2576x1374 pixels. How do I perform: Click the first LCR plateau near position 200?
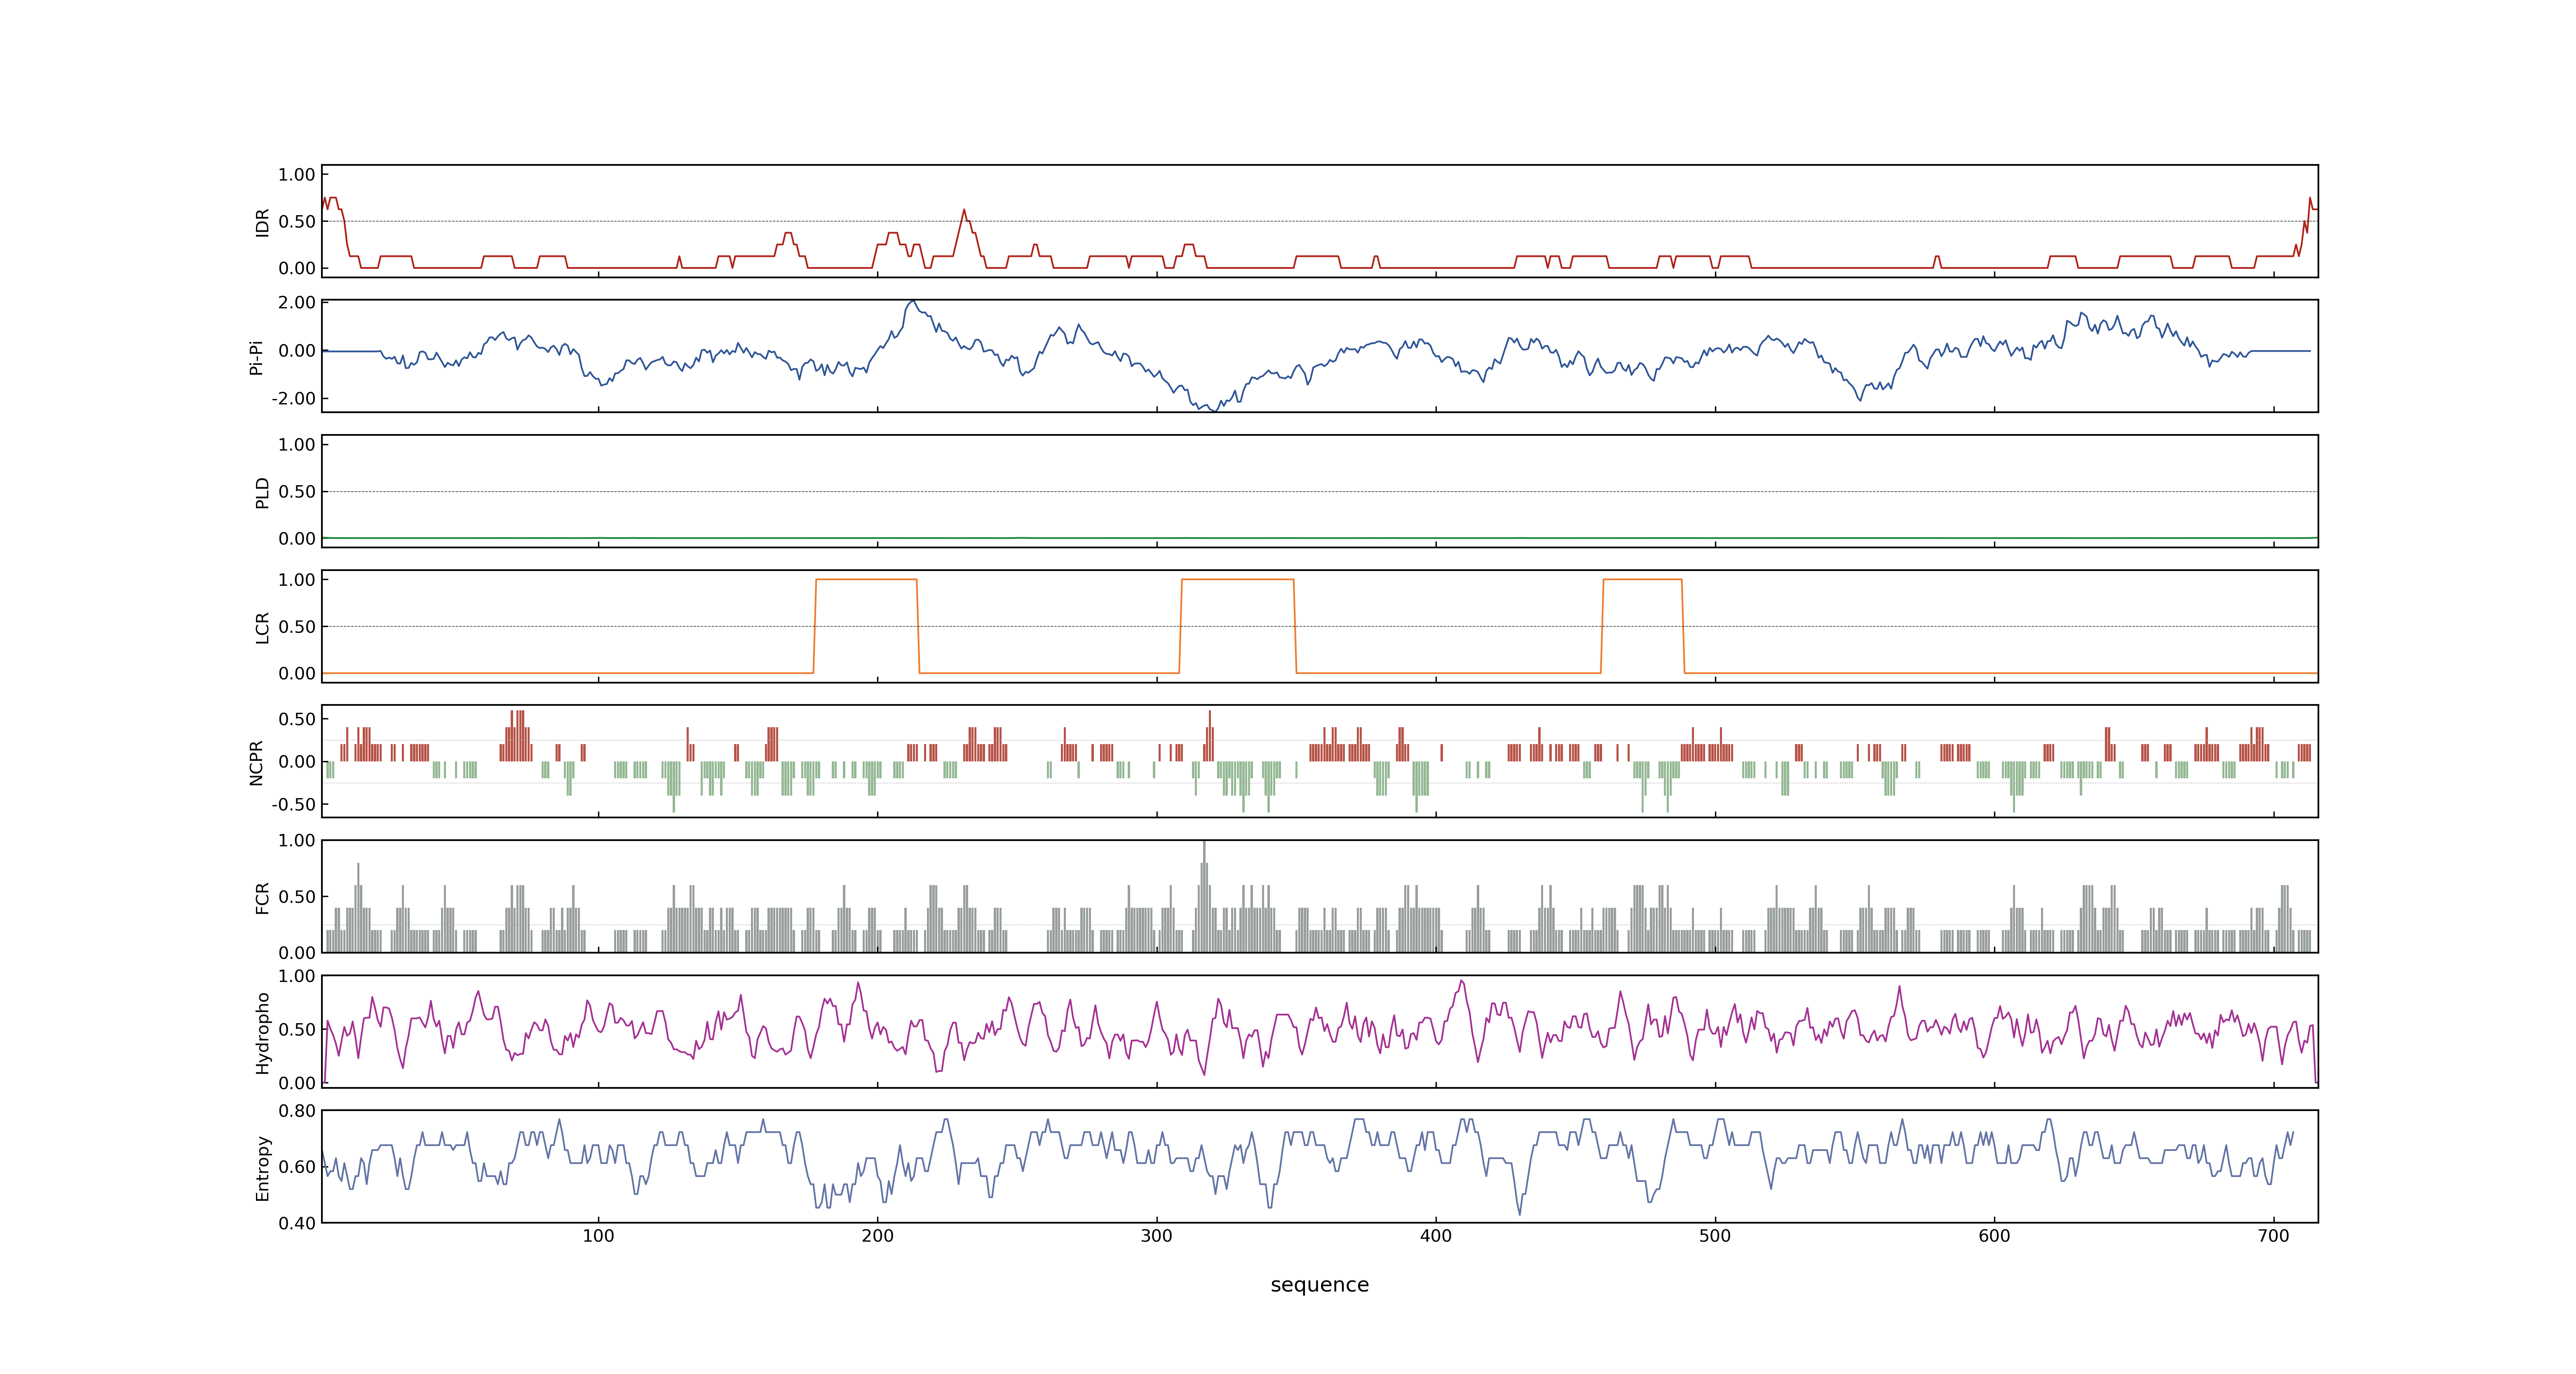(866, 580)
